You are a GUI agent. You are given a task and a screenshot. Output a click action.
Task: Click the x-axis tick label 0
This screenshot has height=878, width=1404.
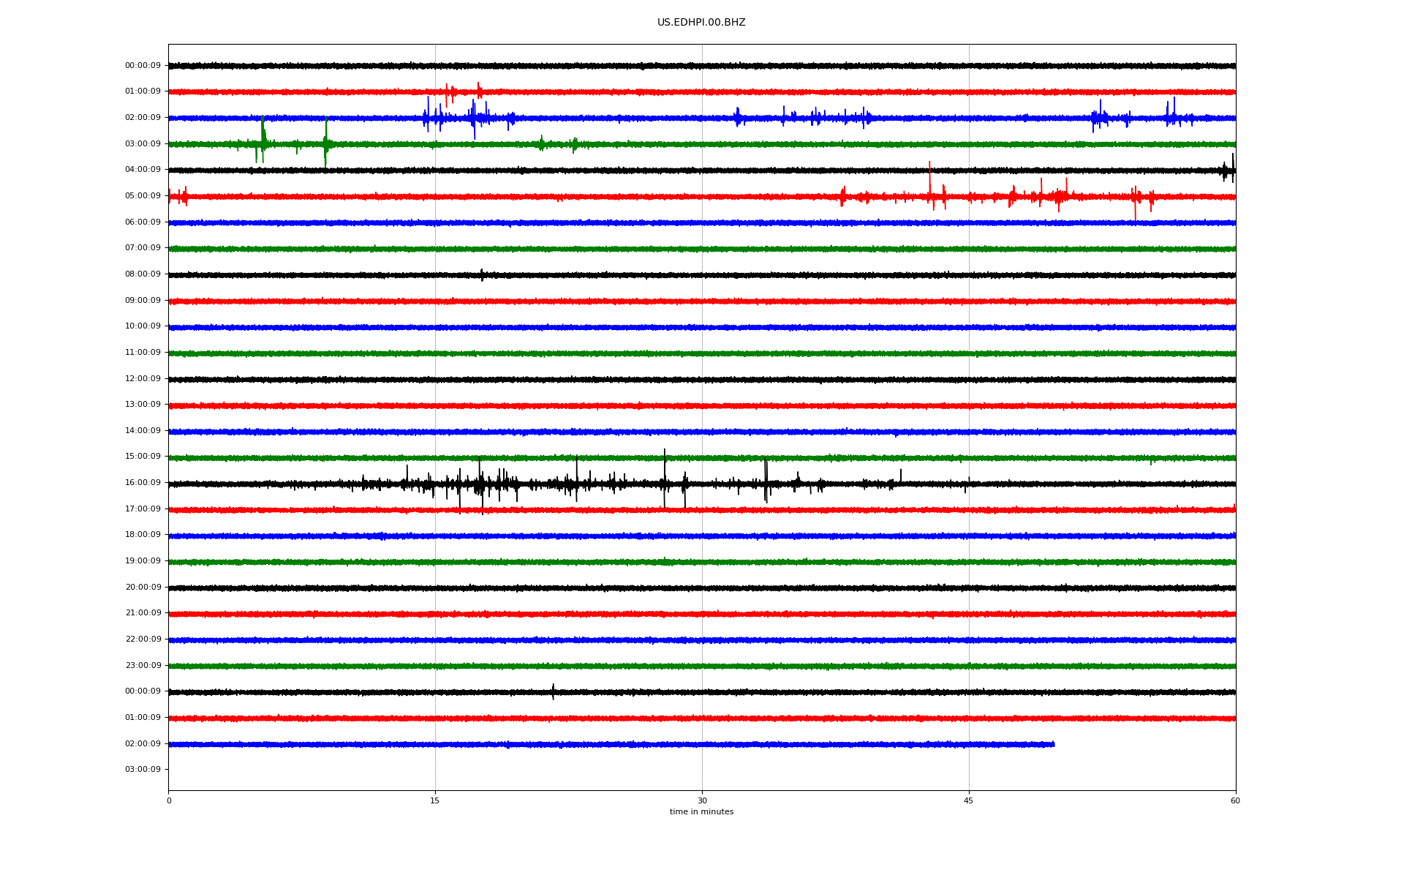click(x=169, y=800)
